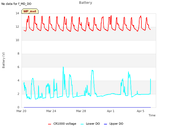Click the Lower DO peak near 6 V
The width and height of the screenshot is (172, 129).
coord(63,67)
